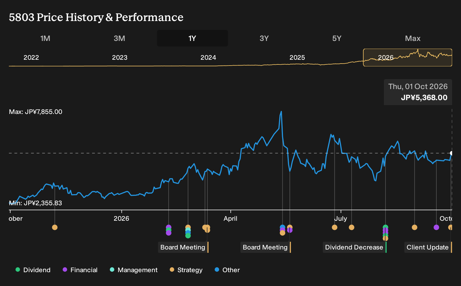Screen dimensions: 461x286
Task: Click orange Strategy dot just before July label
Action: point(335,227)
